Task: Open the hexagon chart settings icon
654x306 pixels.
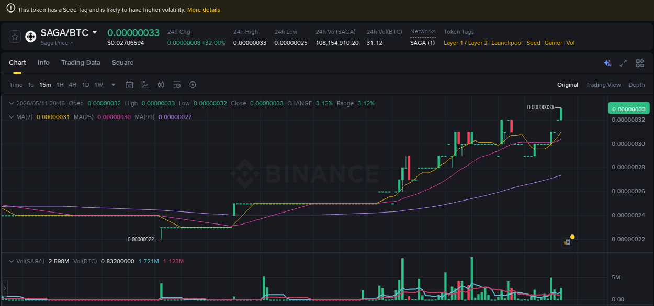Action: click(x=193, y=85)
